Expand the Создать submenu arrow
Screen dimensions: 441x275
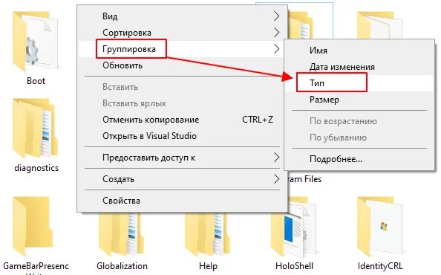coord(277,179)
